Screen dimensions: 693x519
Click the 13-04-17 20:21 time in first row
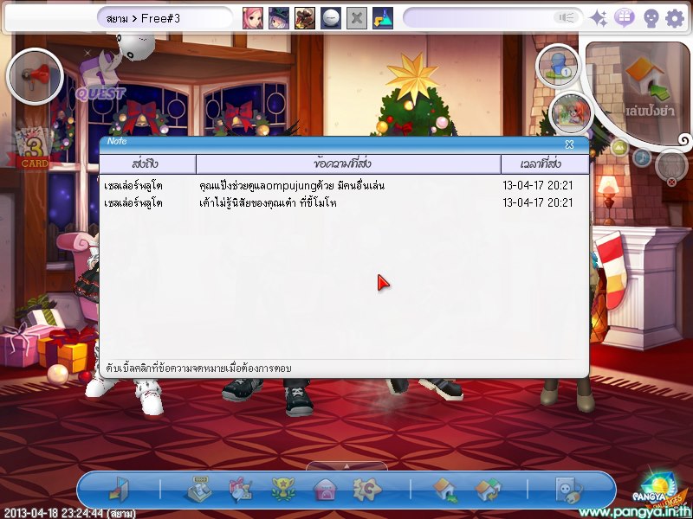click(x=538, y=185)
